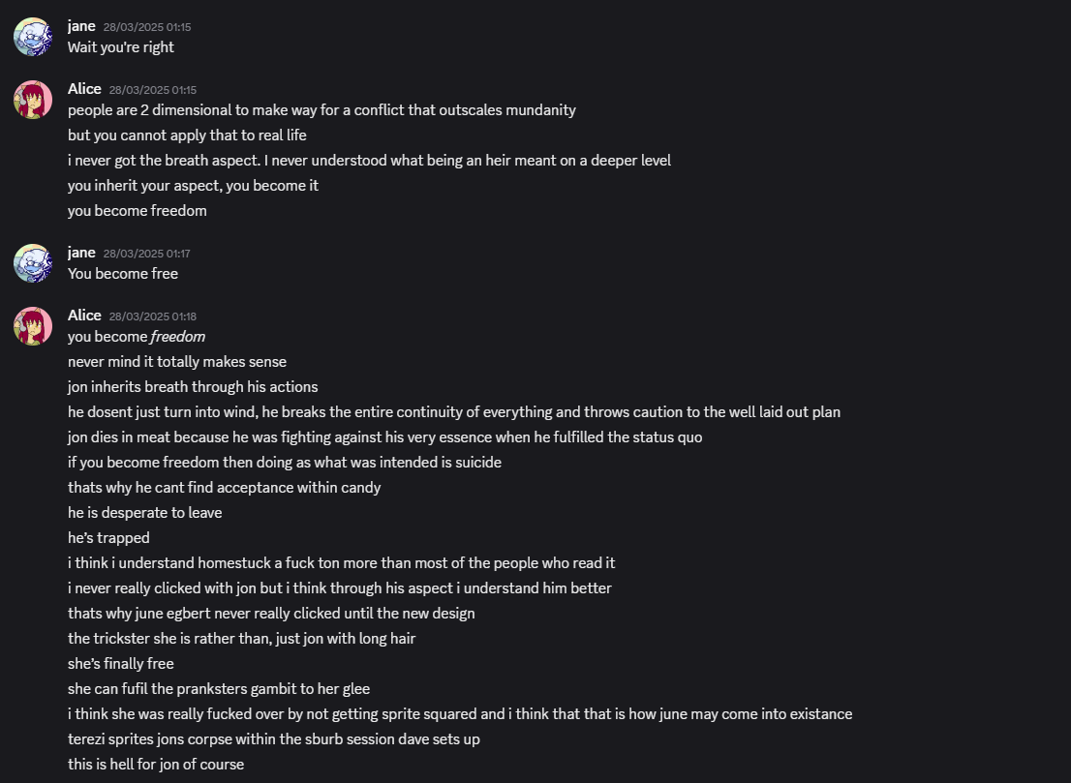1071x783 pixels.
Task: Select 'never mind it totally makes sense'
Action: pos(177,362)
